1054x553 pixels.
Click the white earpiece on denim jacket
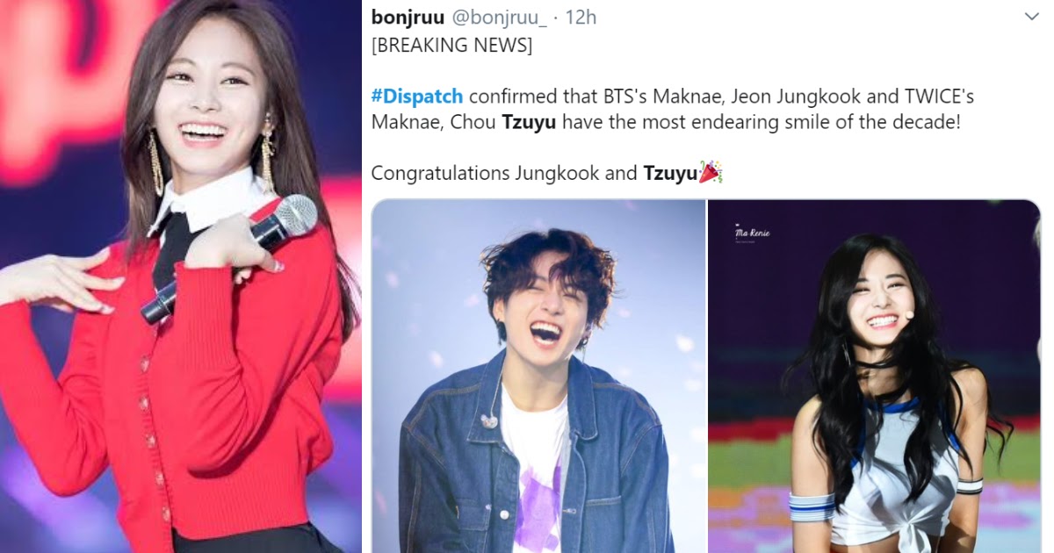click(490, 420)
